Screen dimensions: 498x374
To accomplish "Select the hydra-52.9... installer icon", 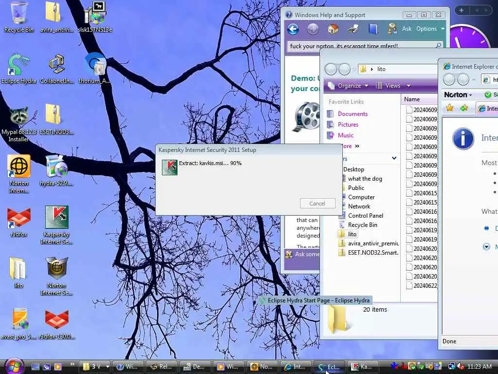I will click(56, 171).
